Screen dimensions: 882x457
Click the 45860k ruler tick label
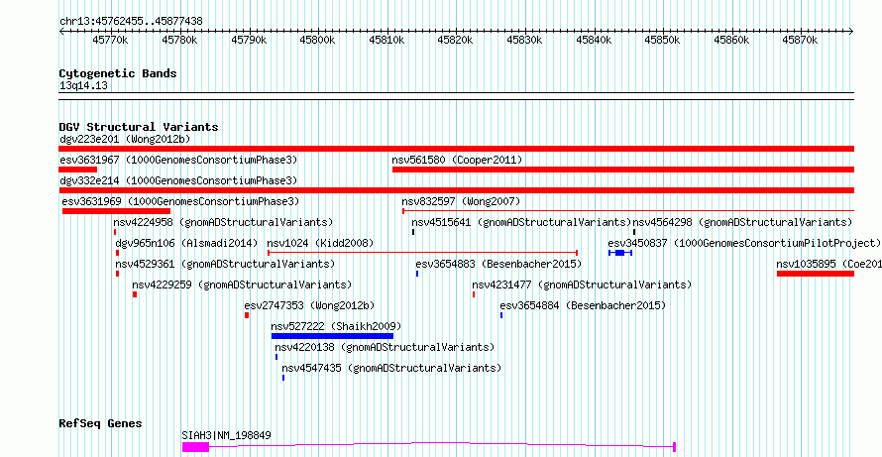pyautogui.click(x=731, y=40)
